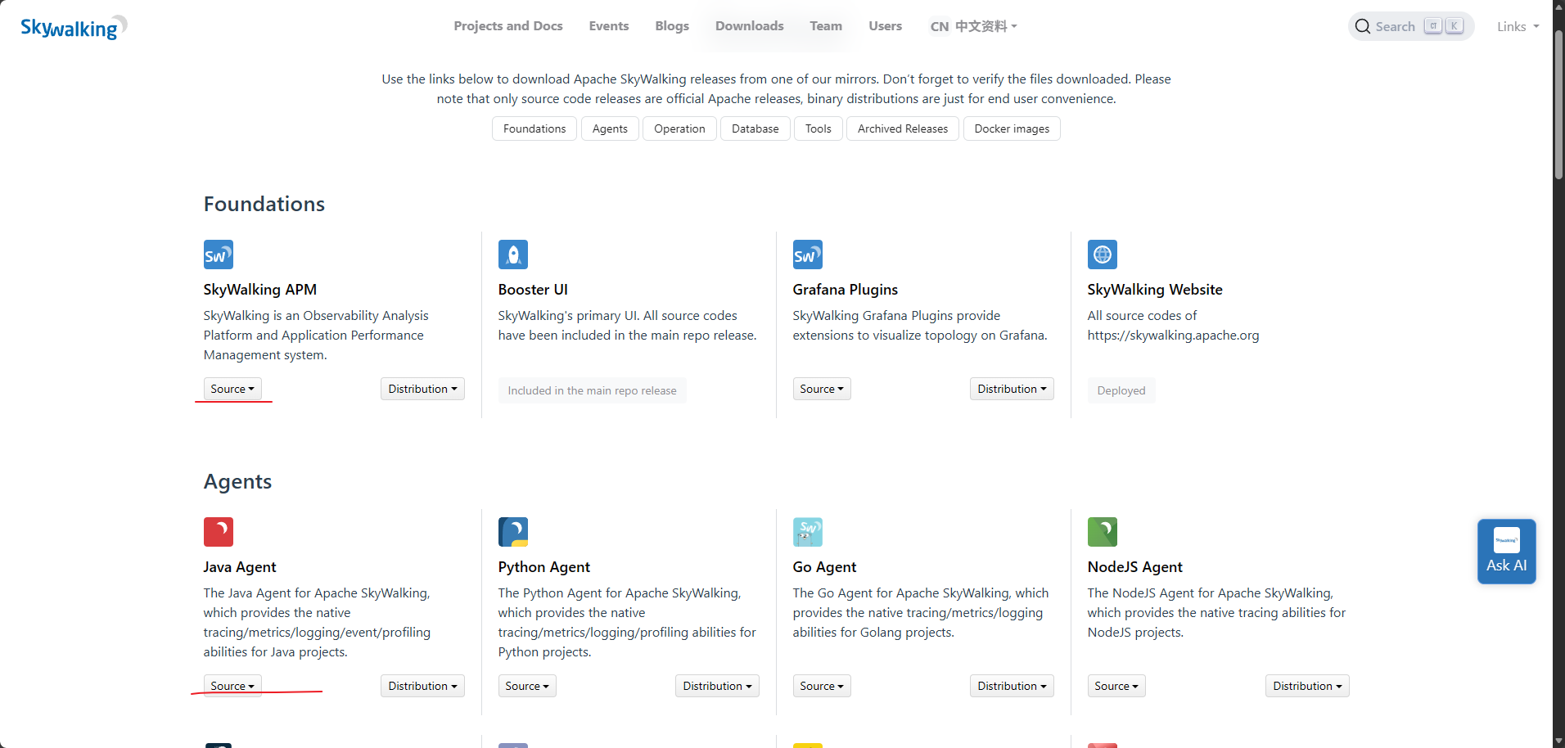The height and width of the screenshot is (748, 1565).
Task: Open the CN 中文资料 language menu
Action: (973, 26)
